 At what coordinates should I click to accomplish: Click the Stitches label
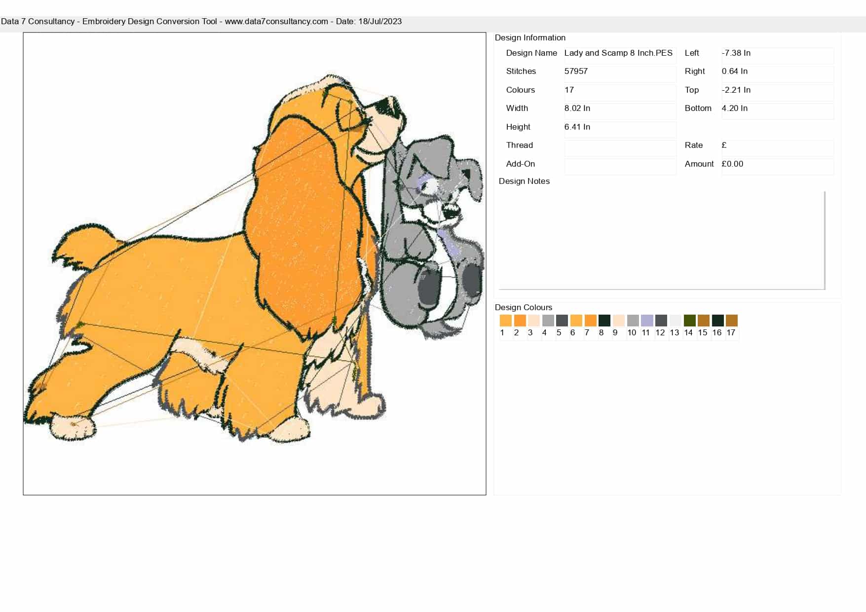[x=521, y=71]
